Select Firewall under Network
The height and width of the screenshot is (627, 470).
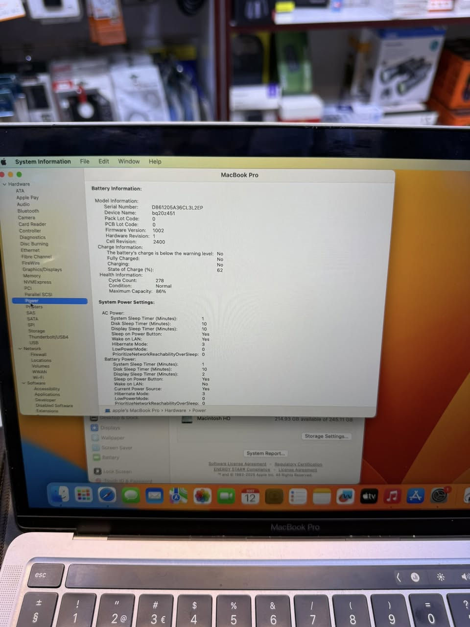[x=39, y=355]
